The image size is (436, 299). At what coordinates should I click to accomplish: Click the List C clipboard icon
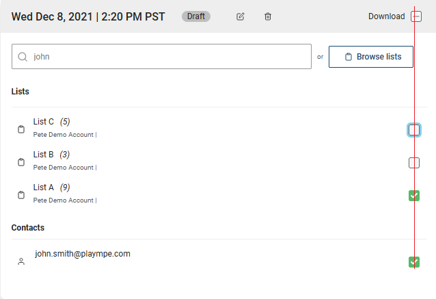[x=21, y=129]
